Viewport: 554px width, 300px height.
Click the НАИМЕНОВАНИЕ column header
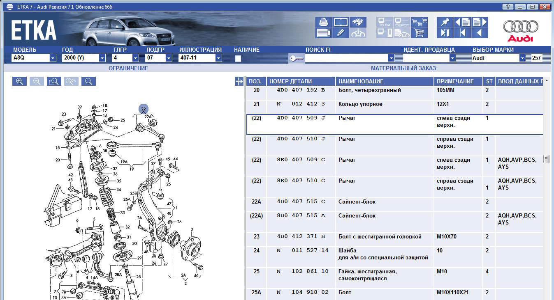click(384, 81)
